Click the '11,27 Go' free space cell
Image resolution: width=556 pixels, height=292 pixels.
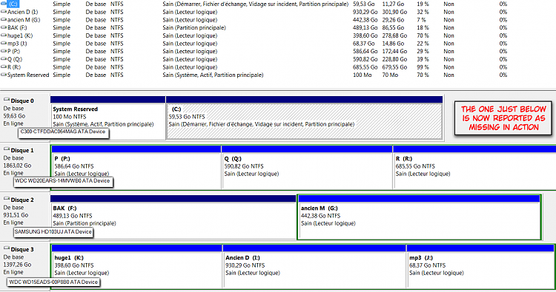tap(393, 4)
